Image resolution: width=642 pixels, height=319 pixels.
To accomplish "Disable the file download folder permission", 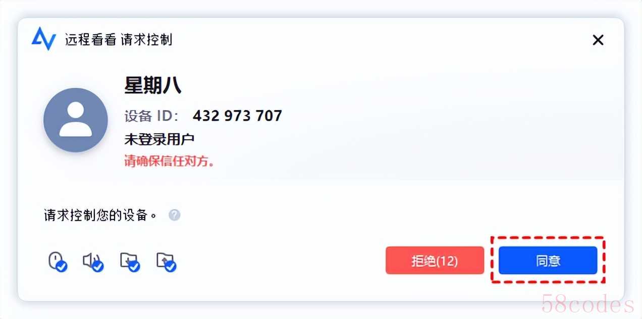I will point(129,261).
